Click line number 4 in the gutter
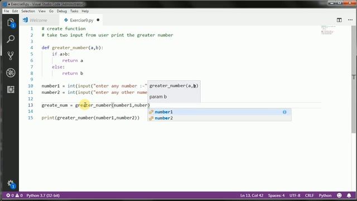The height and width of the screenshot is (201, 357). coord(31,47)
